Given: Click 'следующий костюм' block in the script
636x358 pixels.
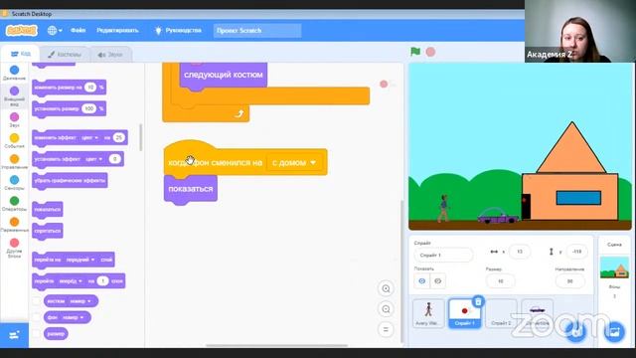Looking at the screenshot, I should tap(223, 75).
